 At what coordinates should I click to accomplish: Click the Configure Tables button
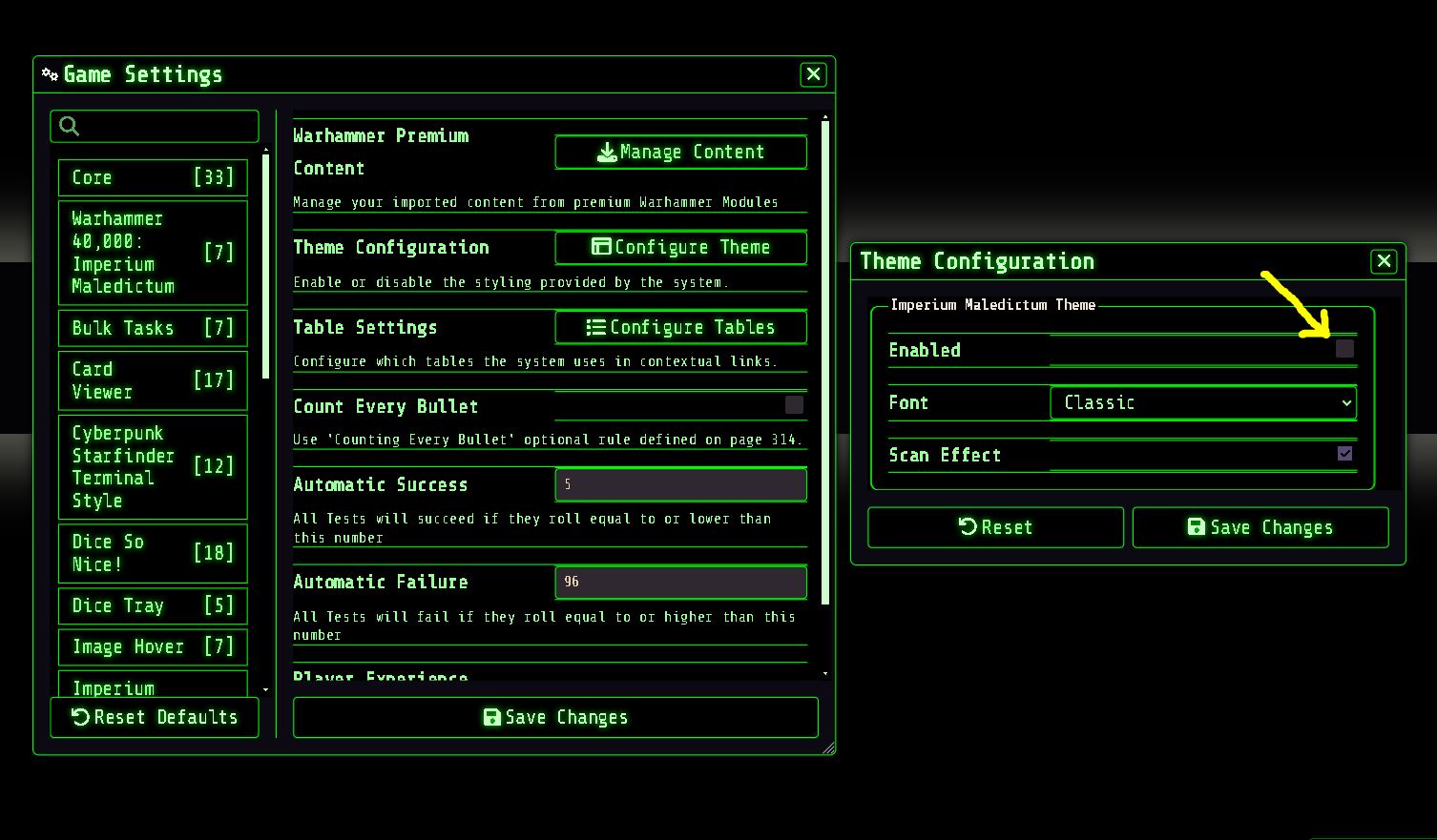click(x=680, y=327)
